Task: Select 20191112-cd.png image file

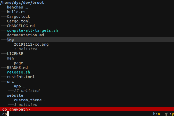Action: [x=31, y=44]
